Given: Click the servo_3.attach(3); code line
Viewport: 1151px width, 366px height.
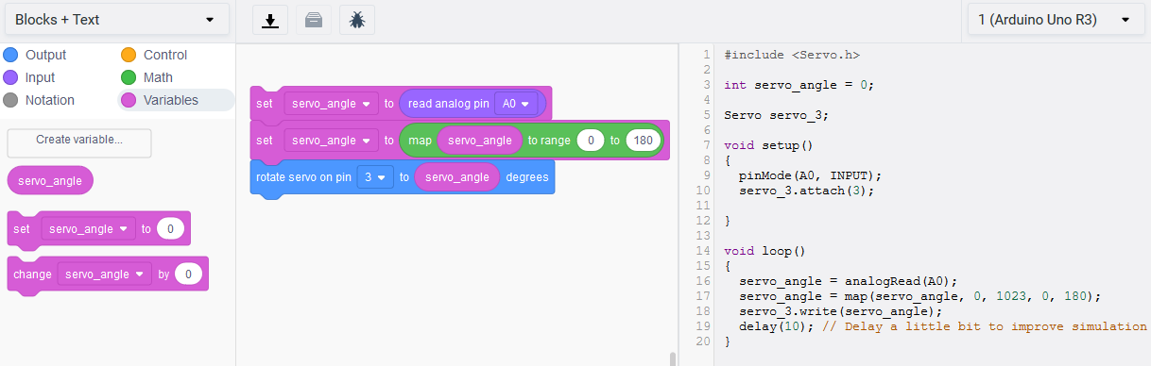Looking at the screenshot, I should point(807,191).
